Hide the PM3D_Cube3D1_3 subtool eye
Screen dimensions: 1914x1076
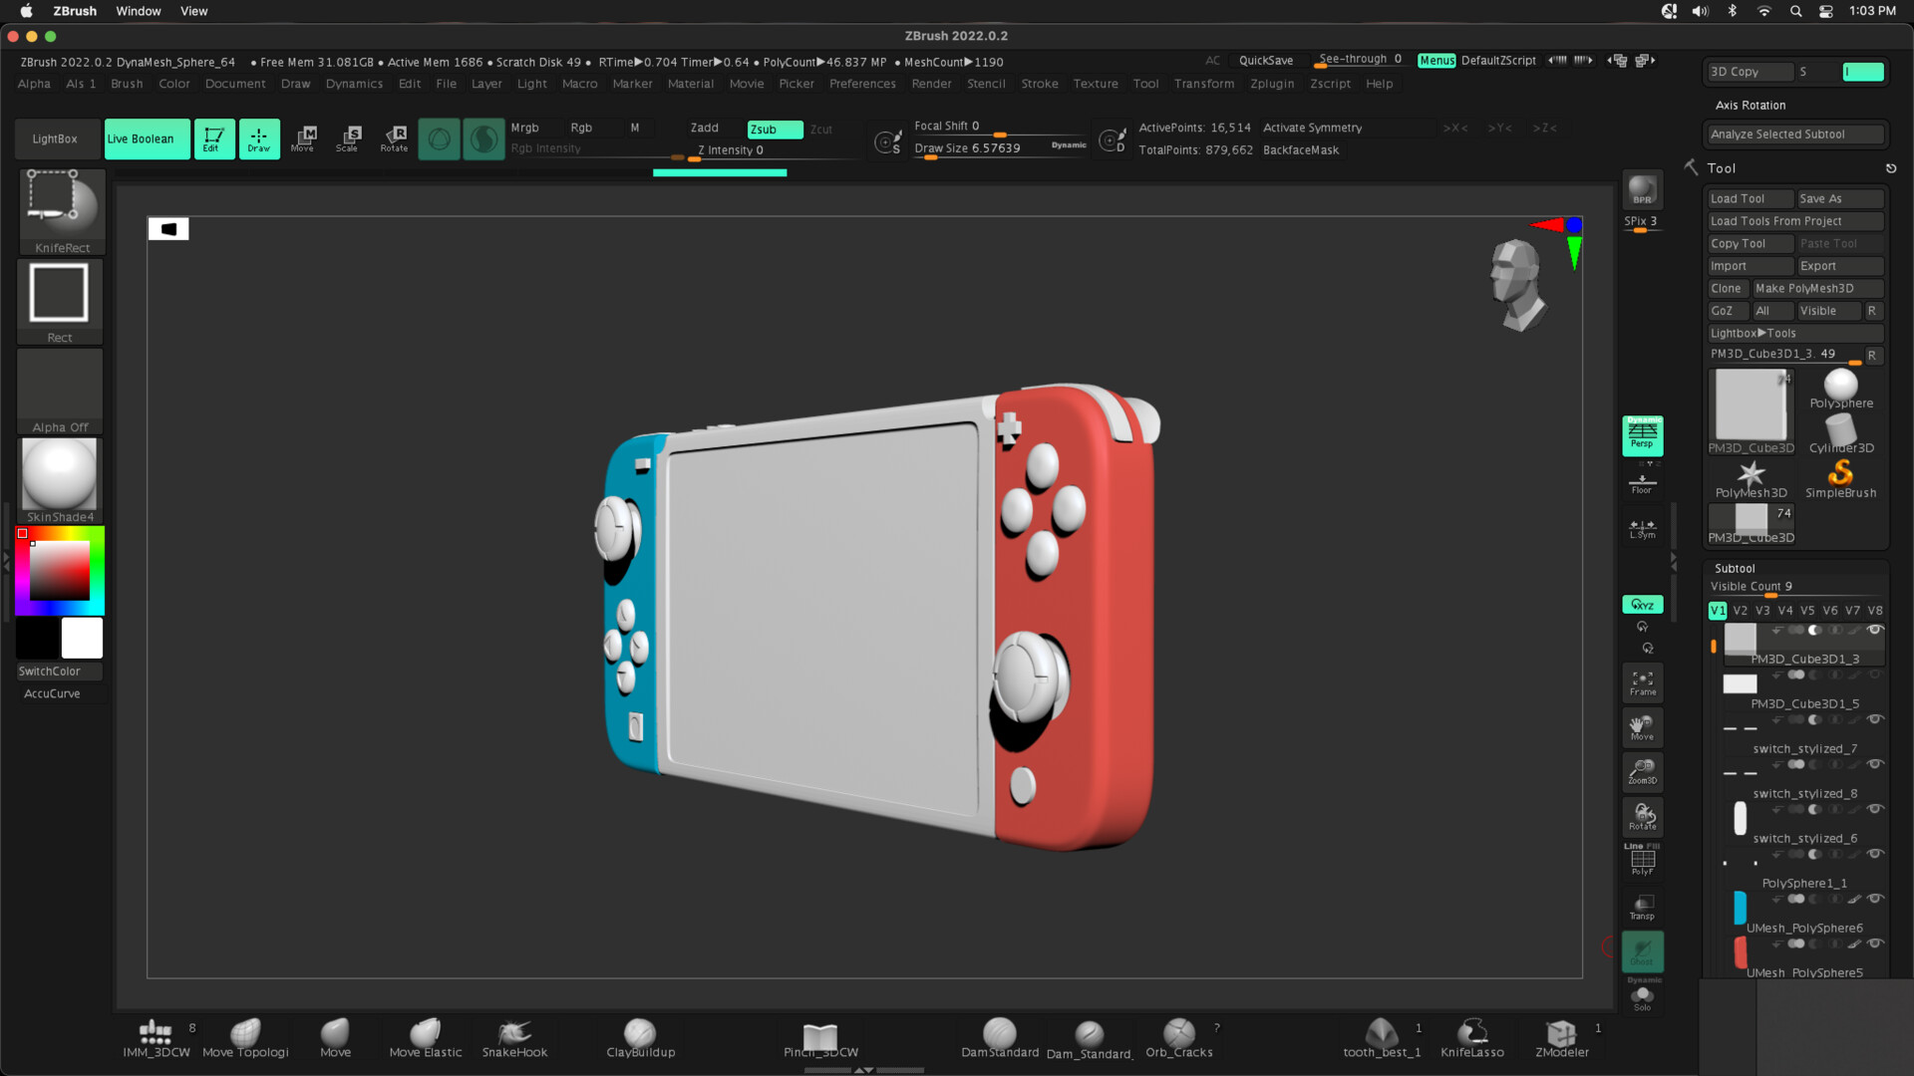coord(1874,630)
